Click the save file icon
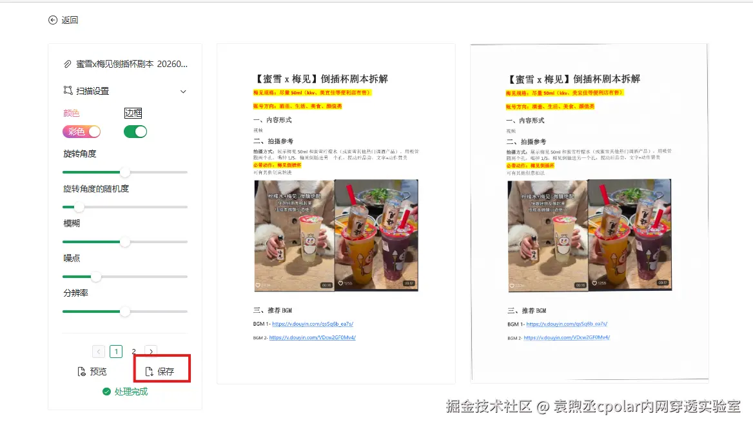This screenshot has height=427, width=753. click(149, 372)
